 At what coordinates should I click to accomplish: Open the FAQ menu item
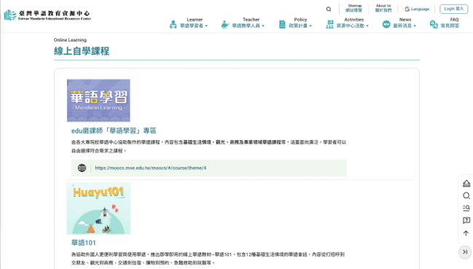[450, 23]
